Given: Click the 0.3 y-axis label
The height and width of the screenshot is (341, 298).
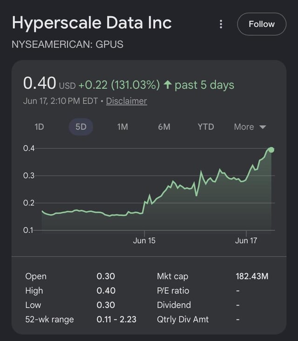Looking at the screenshot, I should (29, 175).
